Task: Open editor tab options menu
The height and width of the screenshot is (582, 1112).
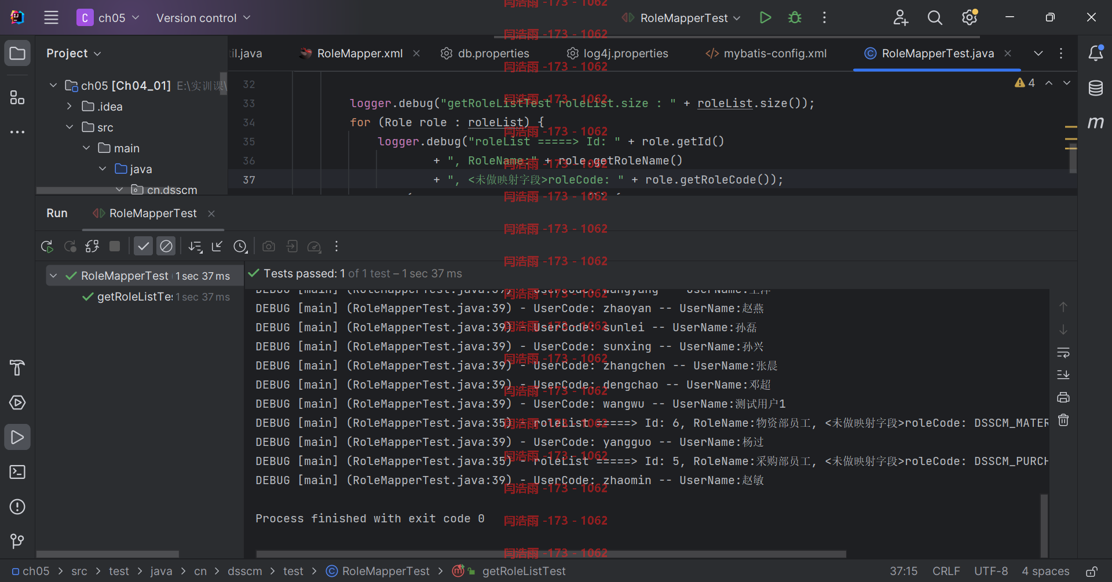Action: 1061,53
